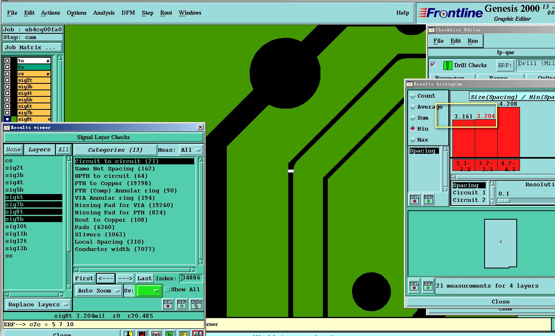Open the Rout menu
The width and height of the screenshot is (555, 336).
point(166,13)
